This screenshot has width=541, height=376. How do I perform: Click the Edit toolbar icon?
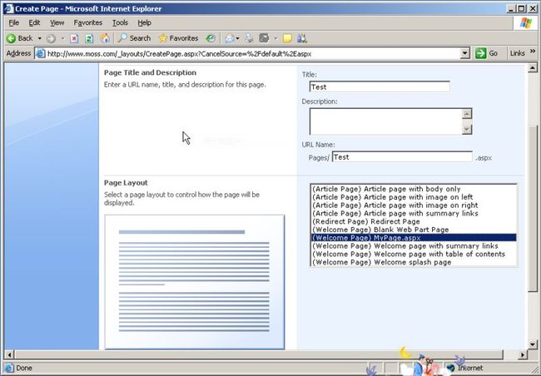(x=264, y=38)
